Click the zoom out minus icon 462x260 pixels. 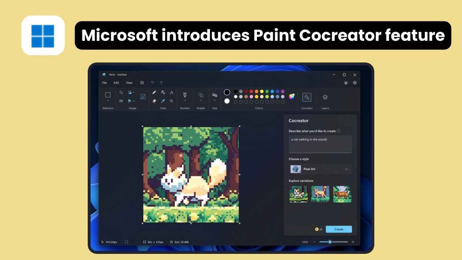click(314, 242)
